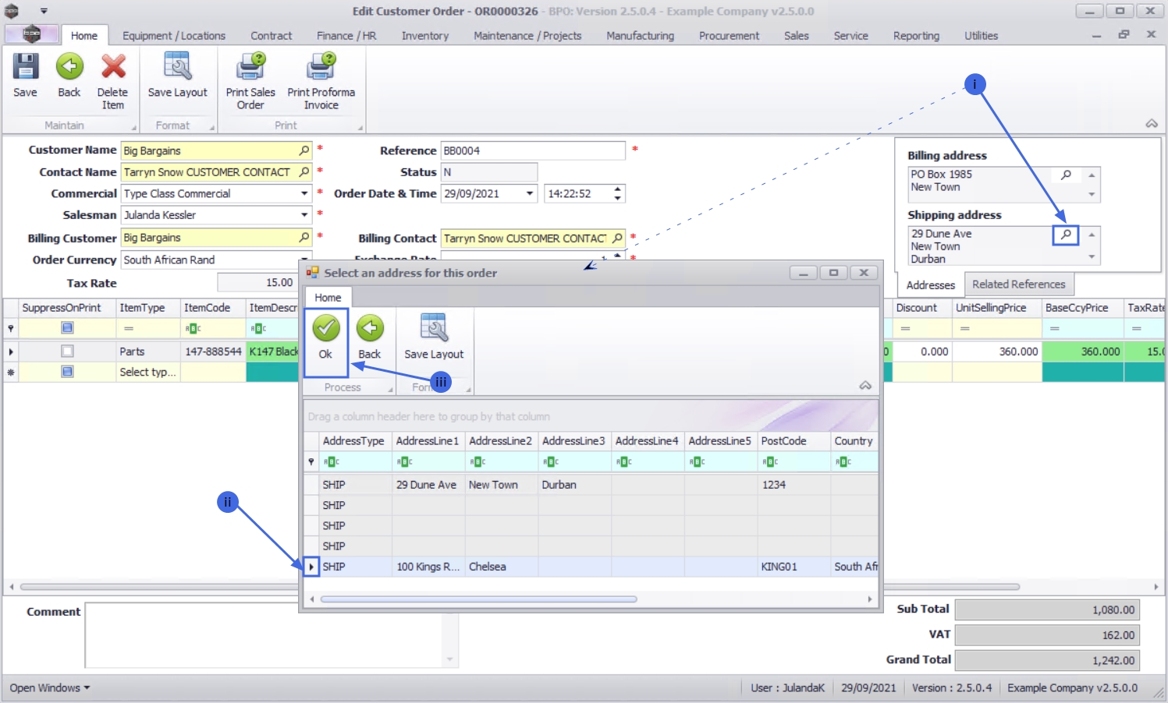Click the Back arrow in main ribbon
Screen dimensions: 1168x703
(x=69, y=76)
